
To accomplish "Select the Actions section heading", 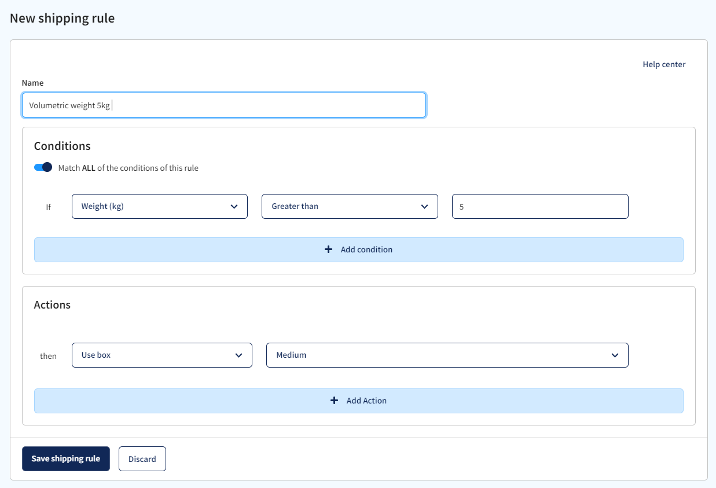I will click(52, 304).
